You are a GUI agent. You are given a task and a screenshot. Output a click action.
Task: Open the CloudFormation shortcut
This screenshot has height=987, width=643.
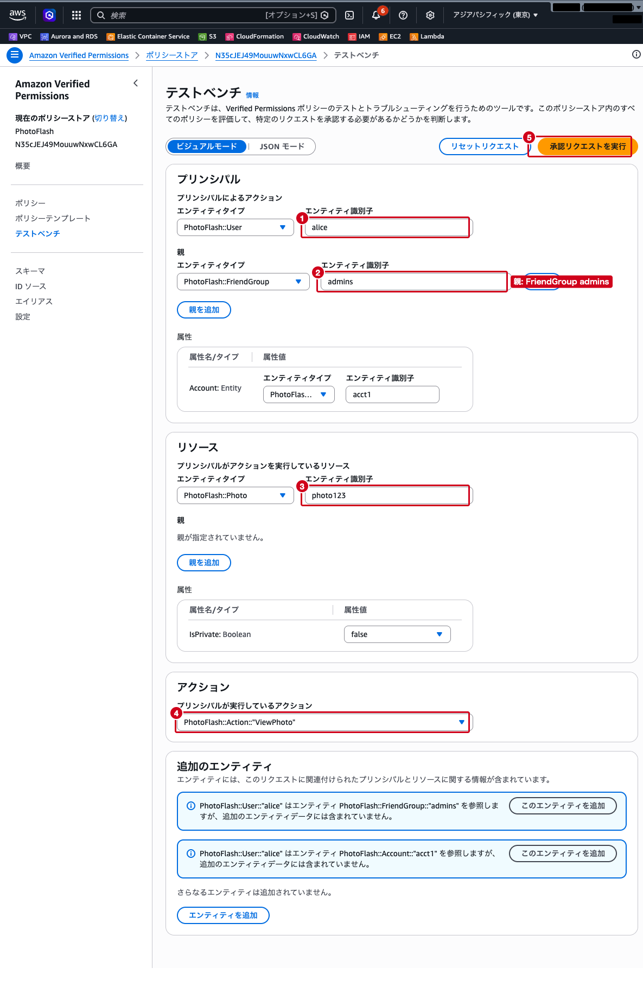pos(254,36)
